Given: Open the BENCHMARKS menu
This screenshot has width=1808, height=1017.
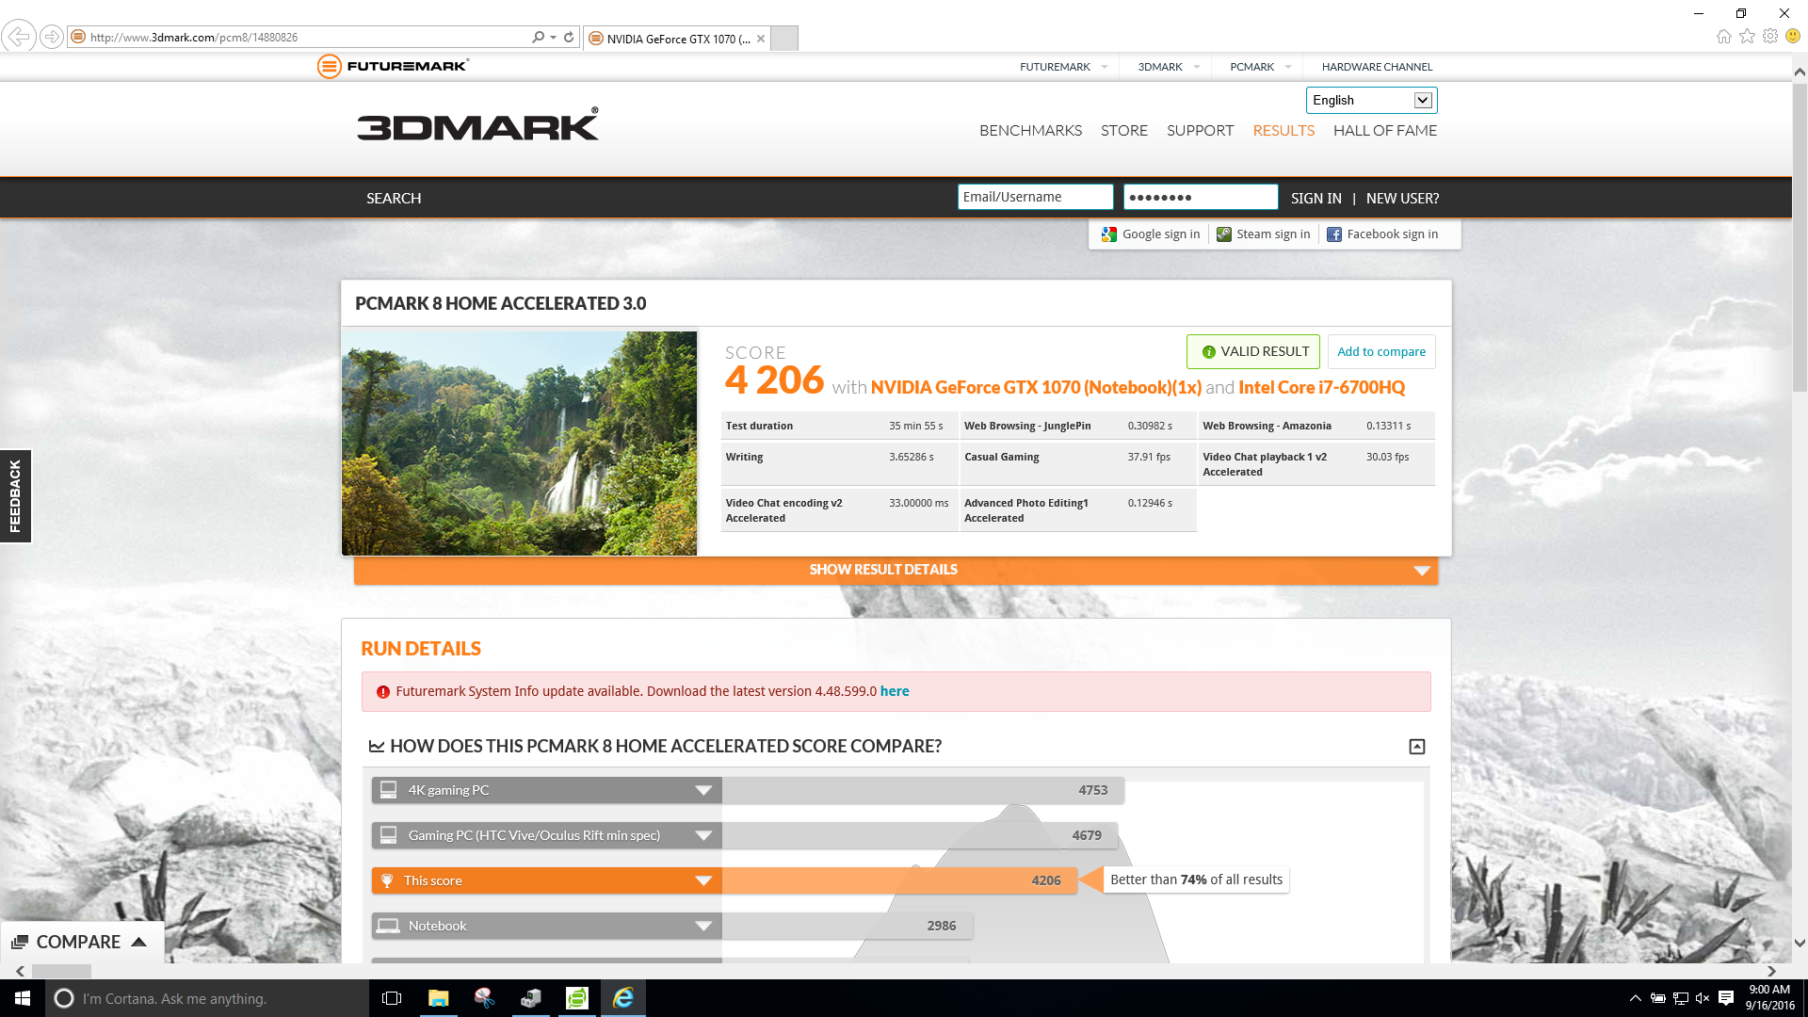Looking at the screenshot, I should pyautogui.click(x=1030, y=131).
